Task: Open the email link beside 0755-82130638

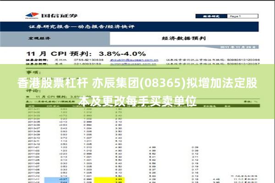Action: (134, 60)
